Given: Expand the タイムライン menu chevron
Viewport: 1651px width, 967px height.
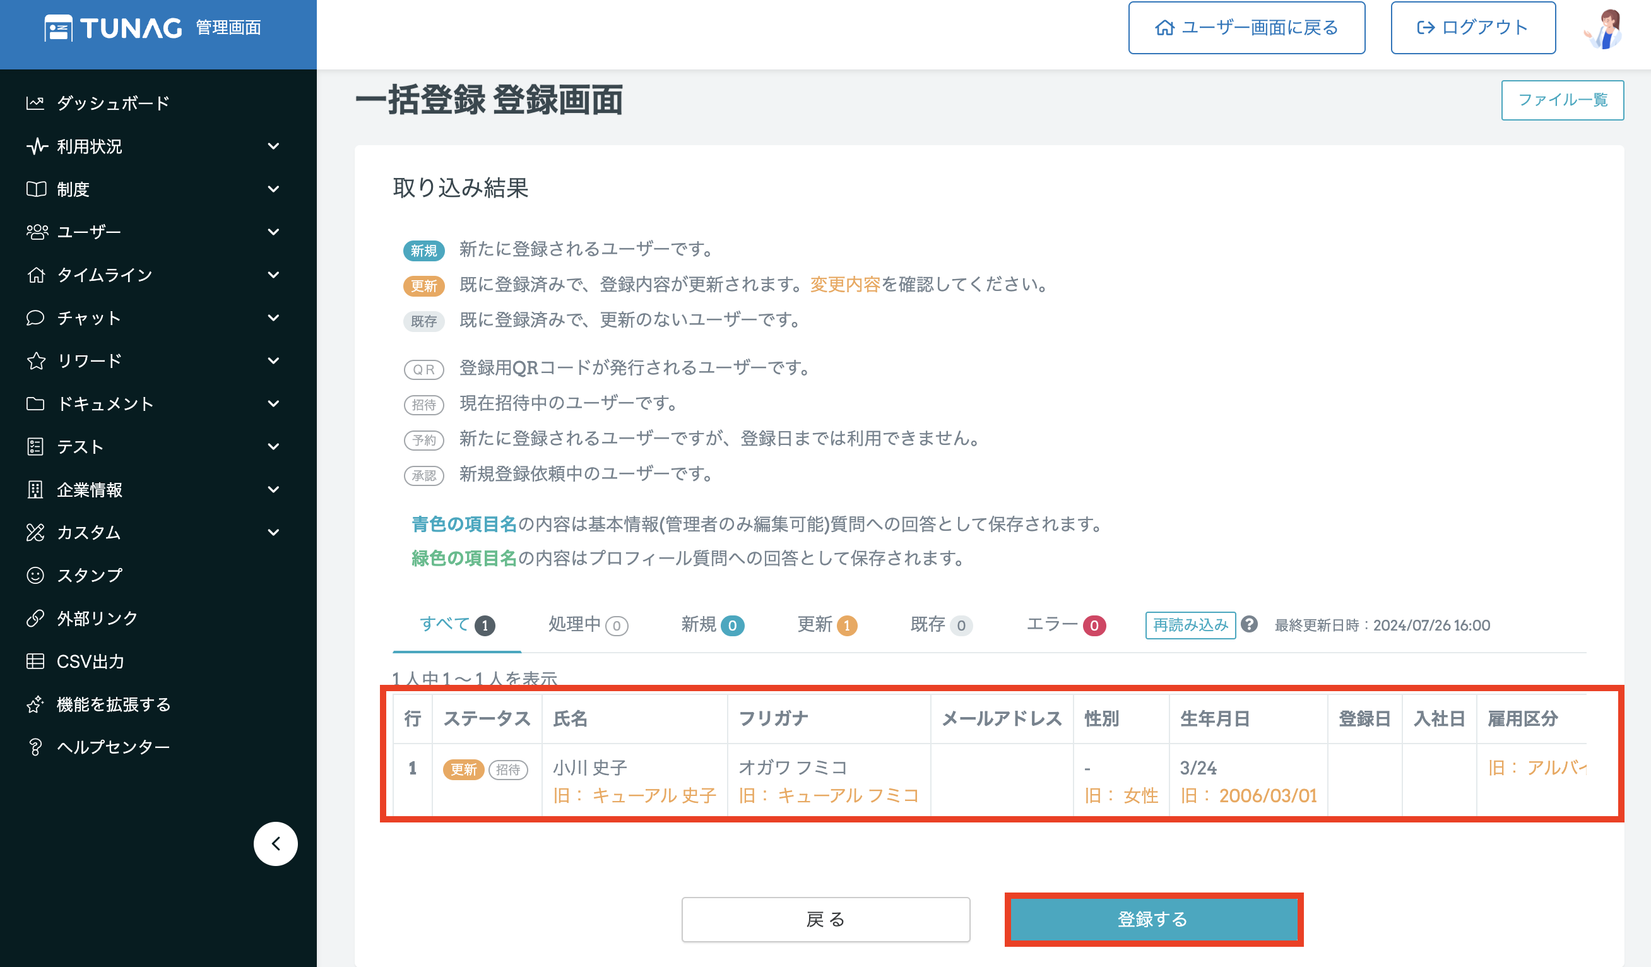Looking at the screenshot, I should 274,275.
